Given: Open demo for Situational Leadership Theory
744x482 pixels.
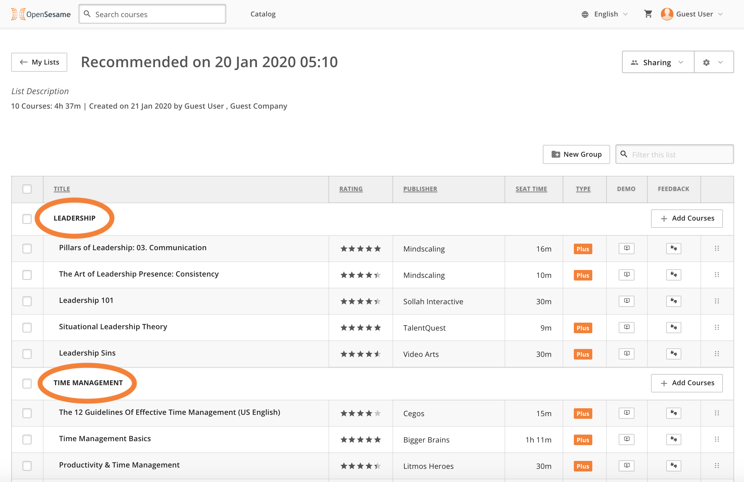Looking at the screenshot, I should pos(627,327).
